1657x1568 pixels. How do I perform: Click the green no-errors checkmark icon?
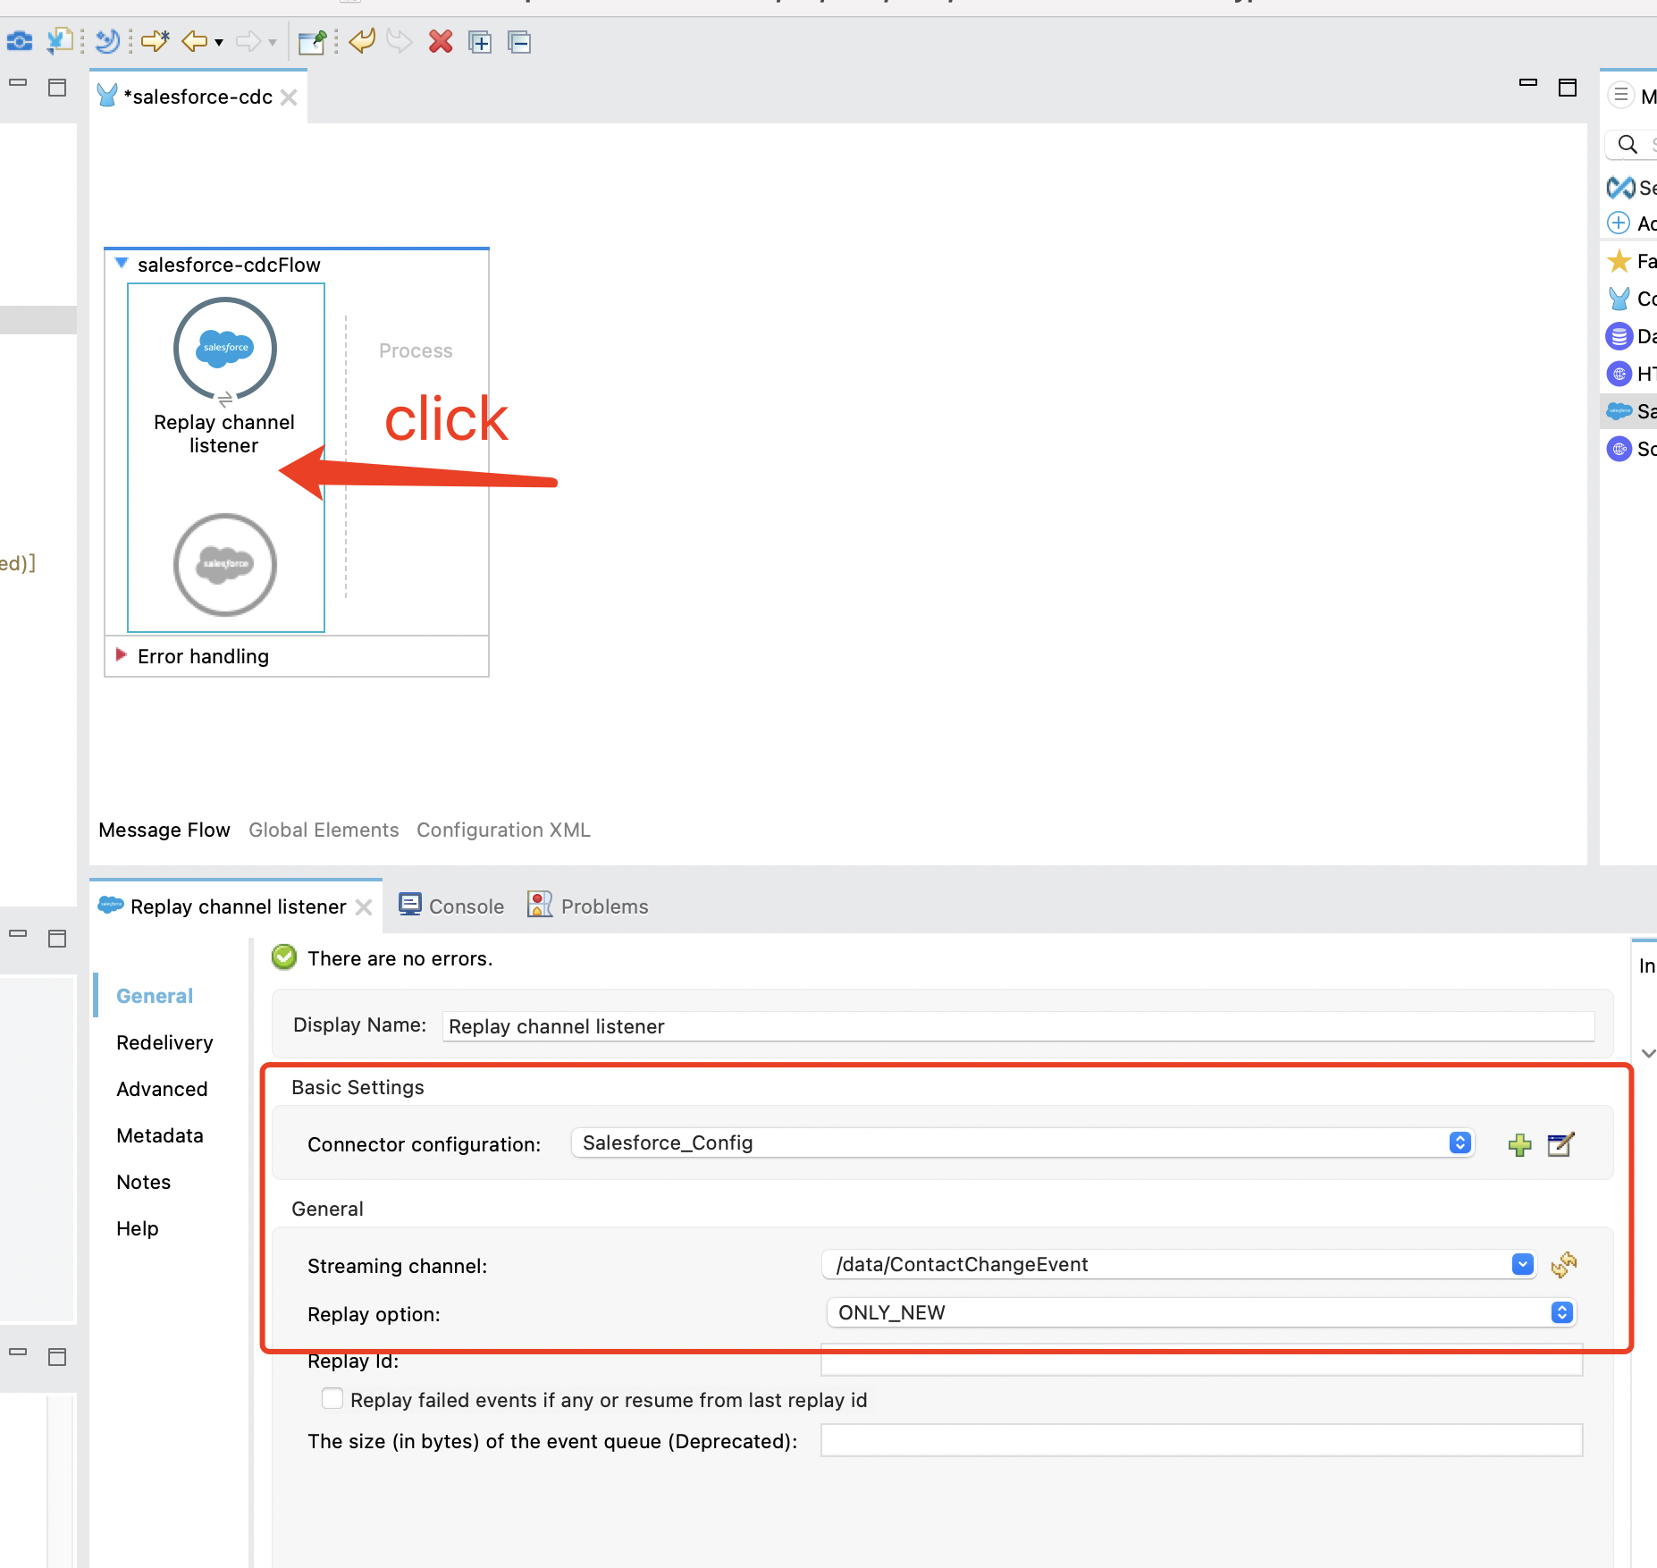click(x=284, y=957)
